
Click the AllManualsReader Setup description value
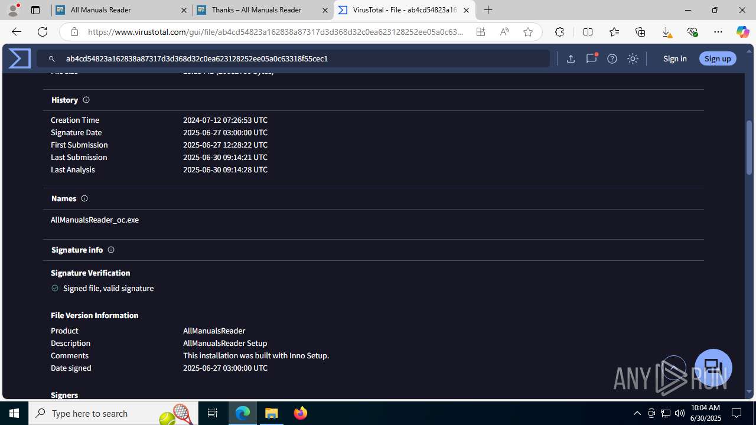click(x=225, y=343)
